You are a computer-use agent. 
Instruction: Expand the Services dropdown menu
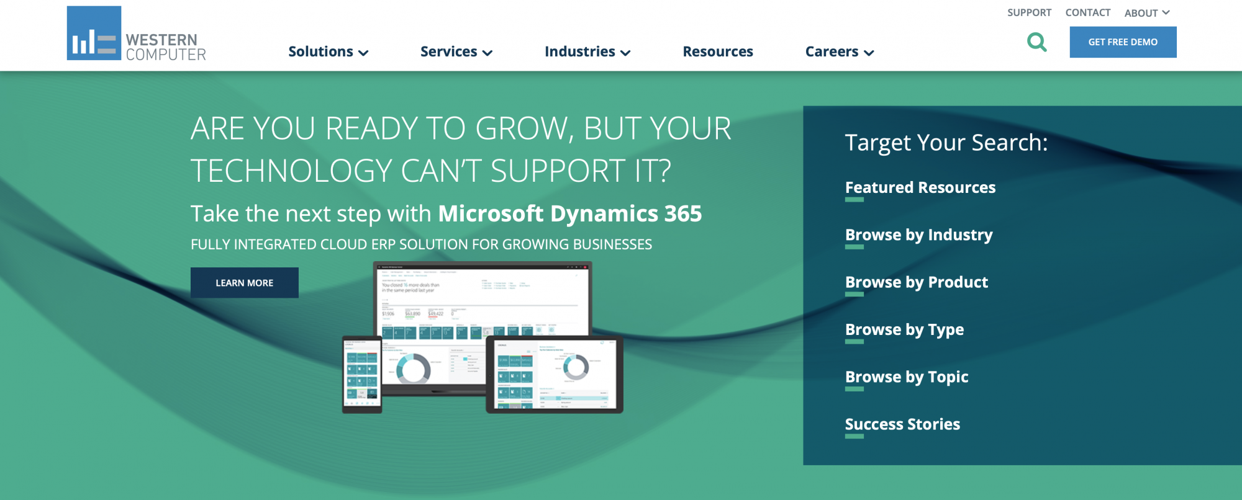coord(456,51)
